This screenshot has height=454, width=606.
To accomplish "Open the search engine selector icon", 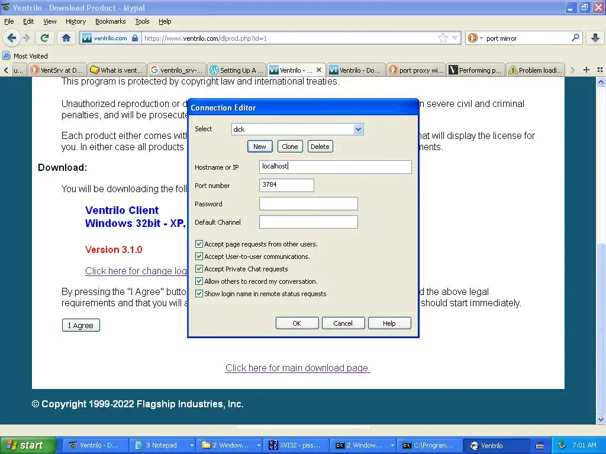I will 475,38.
